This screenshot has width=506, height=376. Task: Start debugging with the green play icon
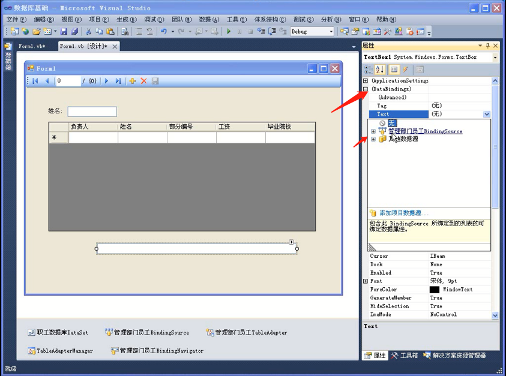[229, 31]
